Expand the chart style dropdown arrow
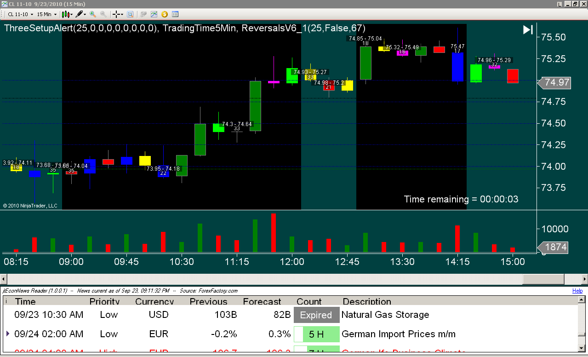The height and width of the screenshot is (357, 588). tap(72, 14)
